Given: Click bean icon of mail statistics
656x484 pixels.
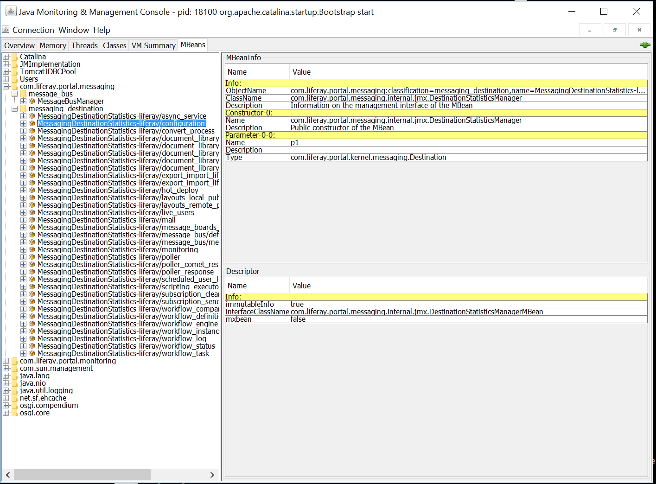Looking at the screenshot, I should (32, 220).
